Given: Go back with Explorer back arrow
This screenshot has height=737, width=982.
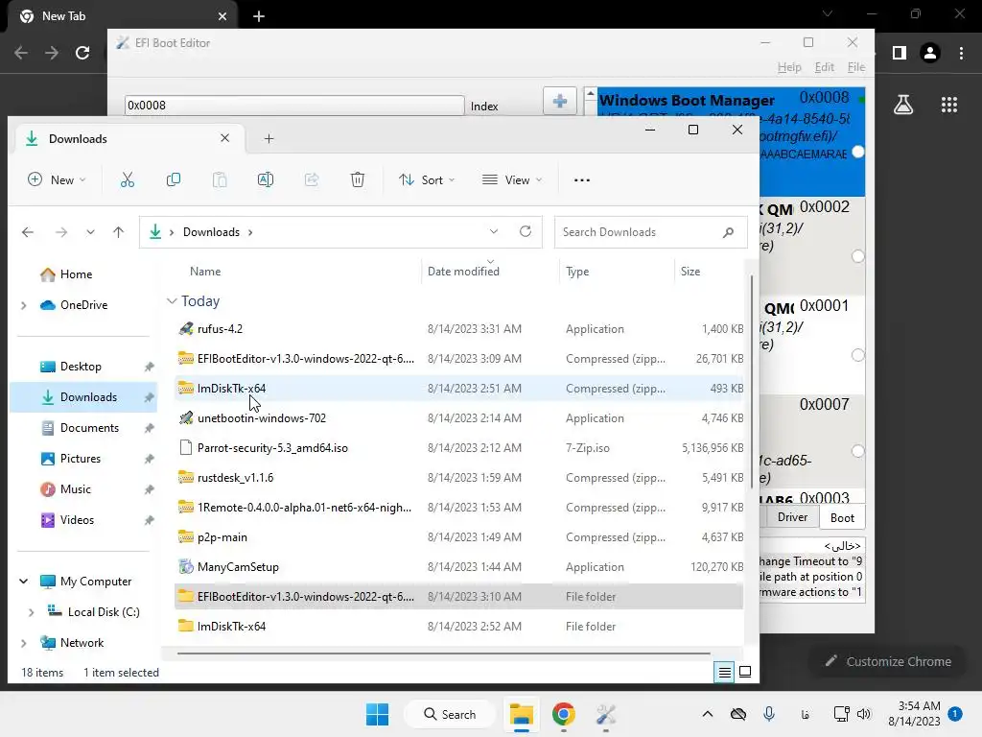Looking at the screenshot, I should click(28, 232).
